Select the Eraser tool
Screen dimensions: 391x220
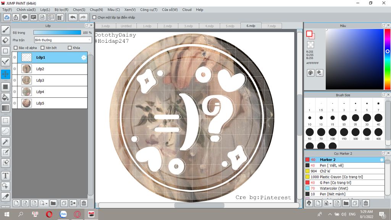click(x=5, y=40)
